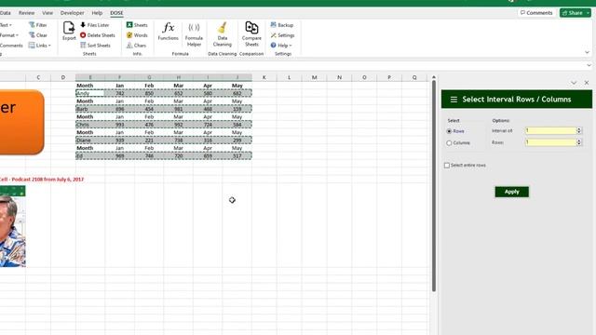Viewport: 596px width, 335px height.
Task: Open the Developer ribbon tab
Action: (73, 13)
